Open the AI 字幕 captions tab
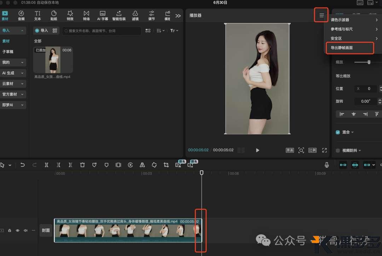The image size is (382, 256). [x=103, y=15]
